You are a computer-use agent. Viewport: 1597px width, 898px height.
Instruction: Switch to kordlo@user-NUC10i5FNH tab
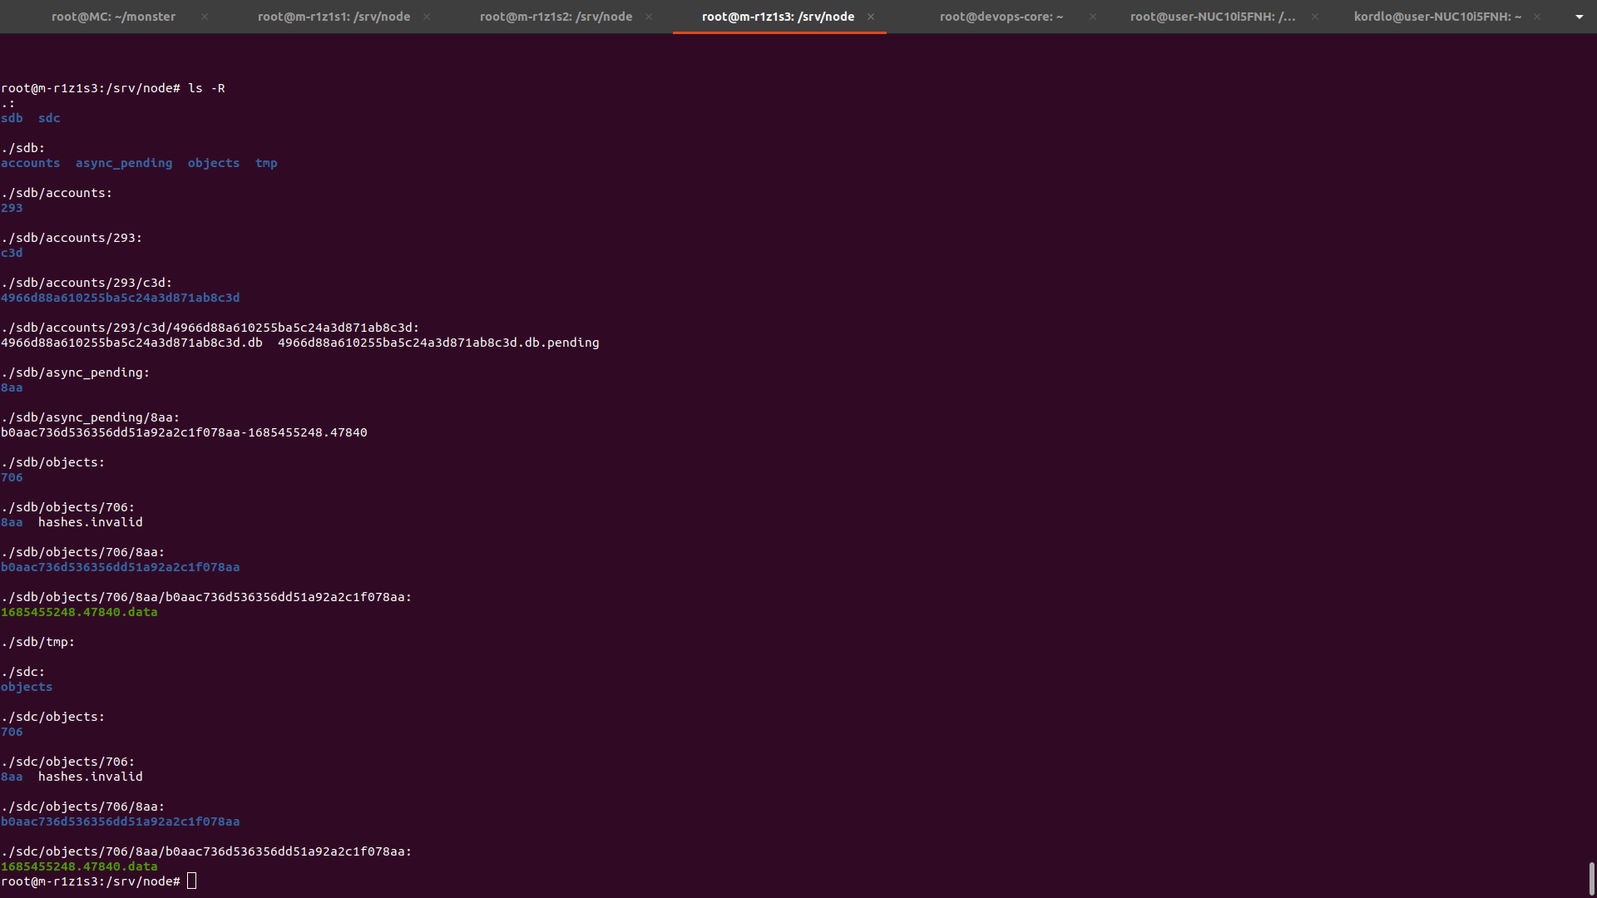[x=1437, y=17]
